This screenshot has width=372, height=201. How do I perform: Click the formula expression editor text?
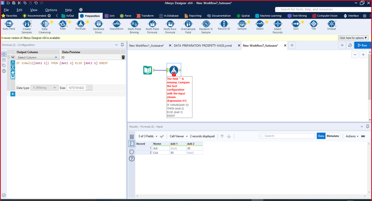click(62, 63)
